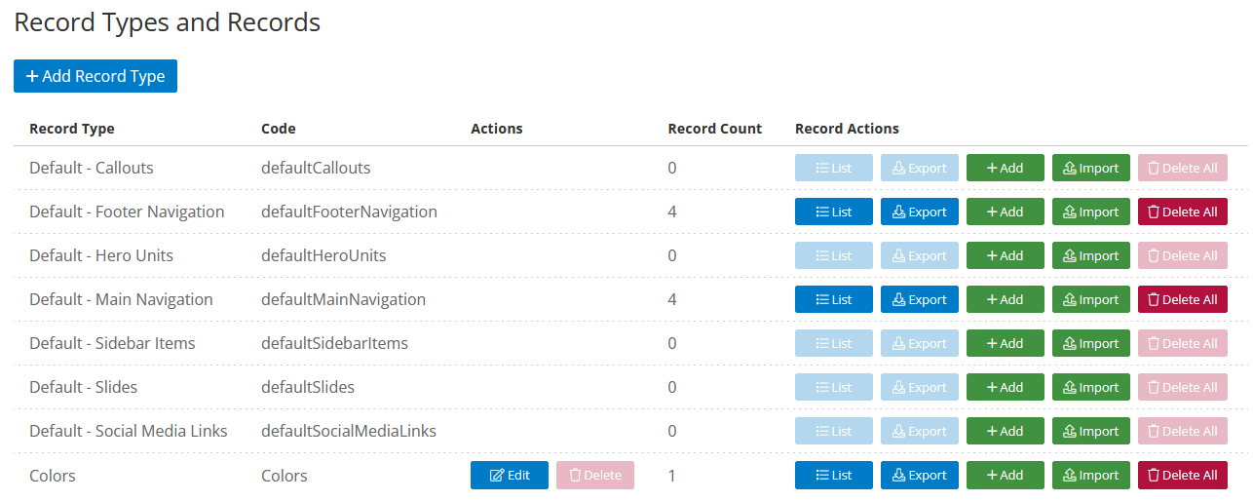The image size is (1253, 501).
Task: Click disabled Export for Default - Sidebar Items
Action: pyautogui.click(x=920, y=343)
